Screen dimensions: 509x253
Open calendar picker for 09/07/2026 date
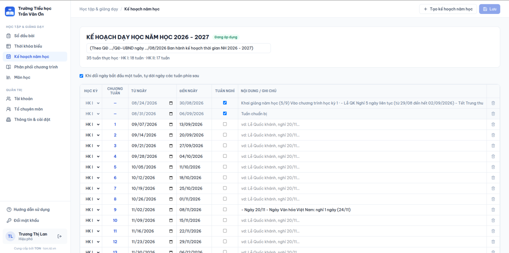[171, 124]
